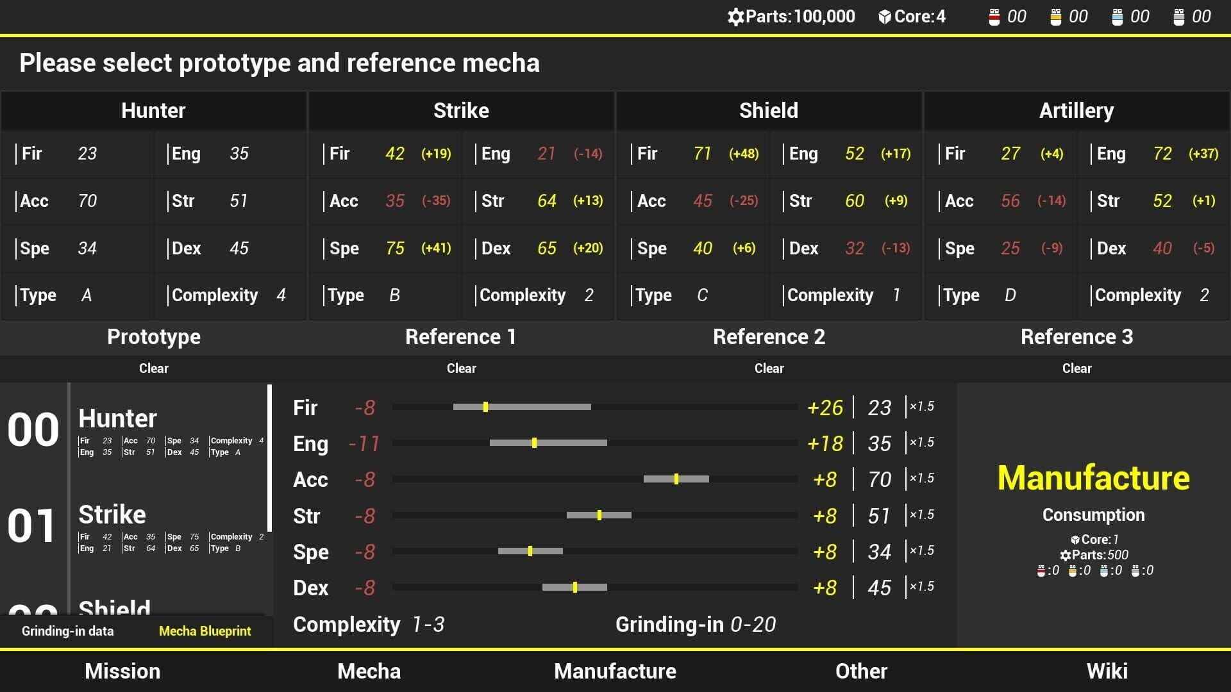Clear the Reference 3 selection
Image resolution: width=1231 pixels, height=692 pixels.
point(1076,368)
